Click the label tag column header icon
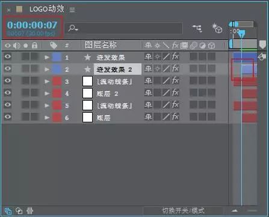269x217 pixels. point(54,45)
